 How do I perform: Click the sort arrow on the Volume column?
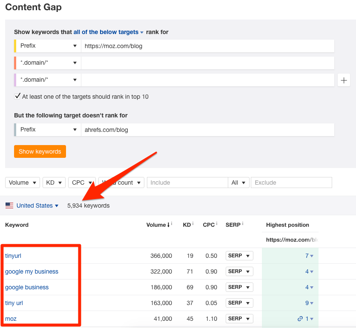[x=168, y=225]
